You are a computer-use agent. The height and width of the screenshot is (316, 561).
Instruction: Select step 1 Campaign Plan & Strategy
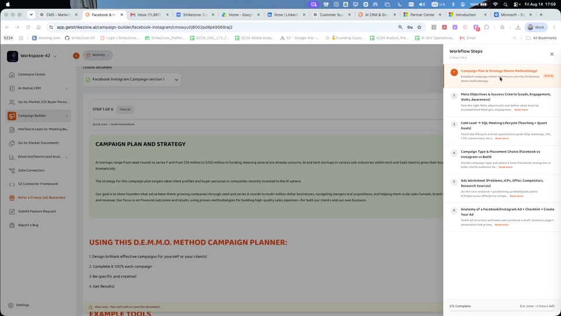coord(502,76)
